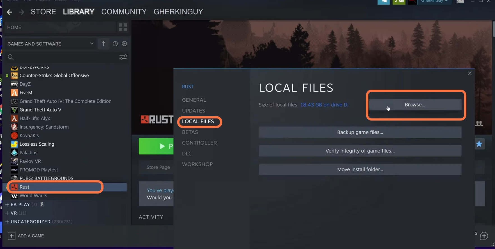Open the GHERKINGUY profile tab

coord(178,12)
